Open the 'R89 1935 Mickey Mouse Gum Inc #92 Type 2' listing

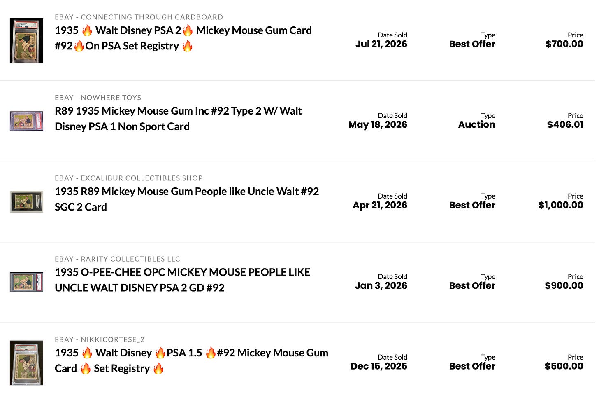pos(178,119)
